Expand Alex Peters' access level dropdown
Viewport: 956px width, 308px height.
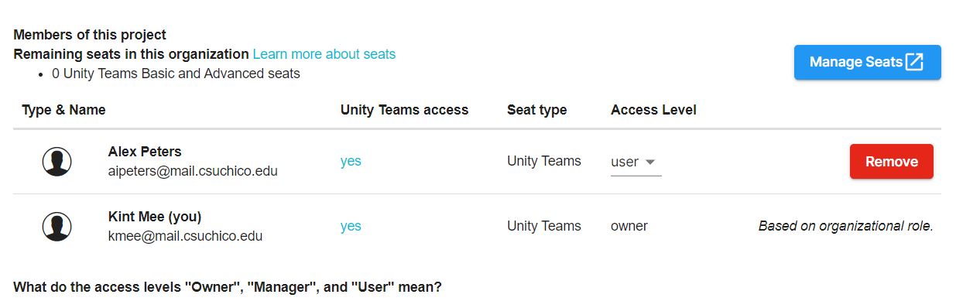pos(636,163)
